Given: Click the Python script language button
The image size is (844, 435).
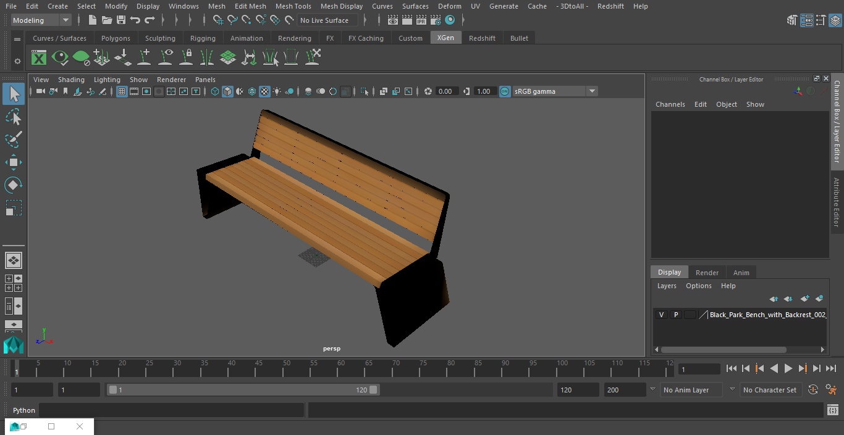Looking at the screenshot, I should pyautogui.click(x=24, y=410).
